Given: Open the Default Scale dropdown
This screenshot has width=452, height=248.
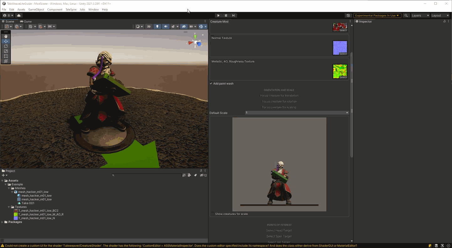Looking at the screenshot, I should click(297, 113).
